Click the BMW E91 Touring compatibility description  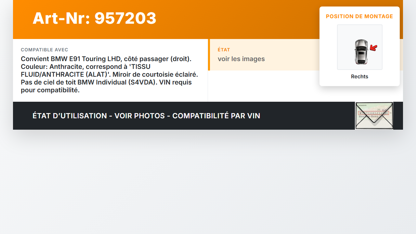(110, 74)
